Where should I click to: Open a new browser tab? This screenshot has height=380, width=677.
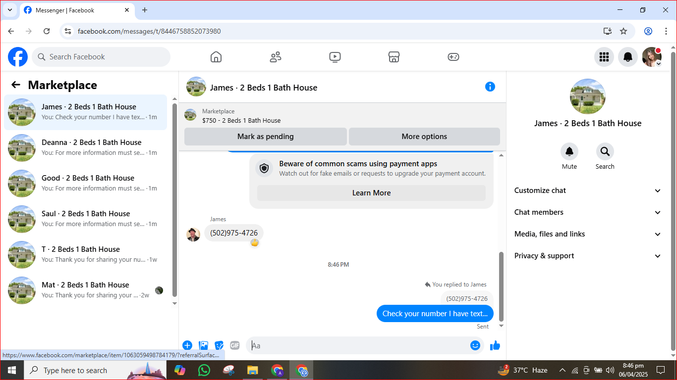[145, 10]
